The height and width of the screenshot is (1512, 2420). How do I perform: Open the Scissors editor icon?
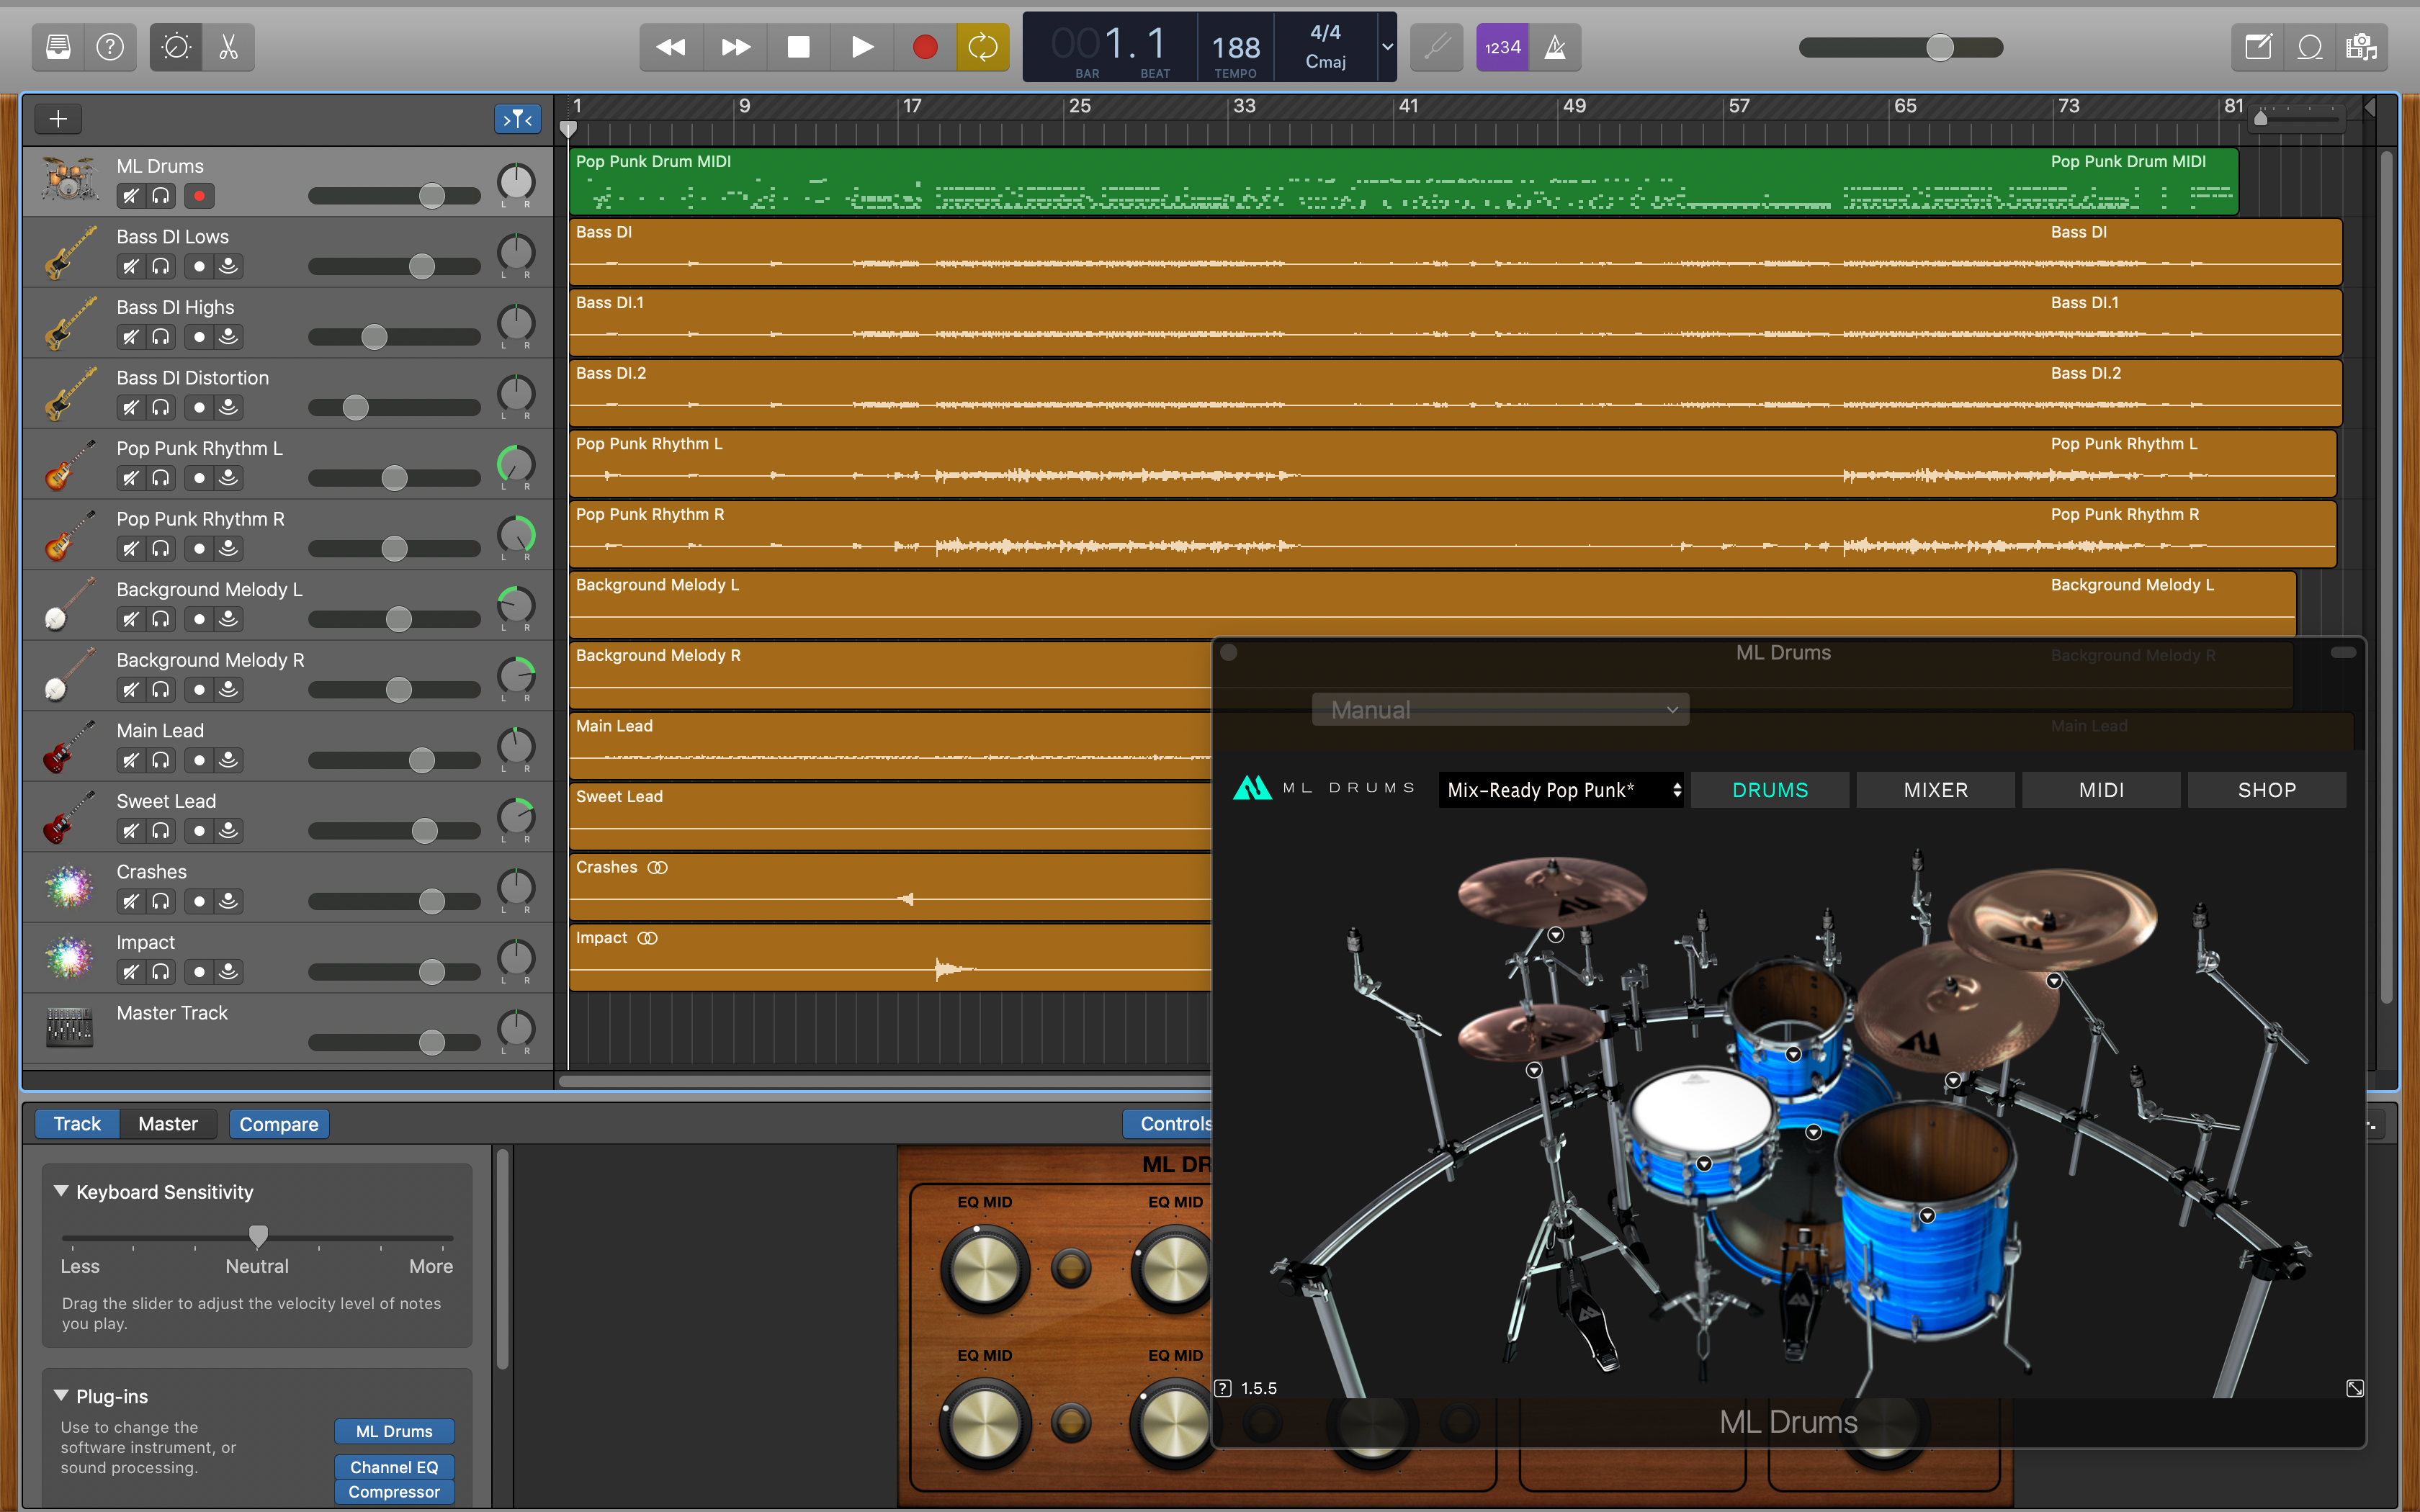pos(229,47)
